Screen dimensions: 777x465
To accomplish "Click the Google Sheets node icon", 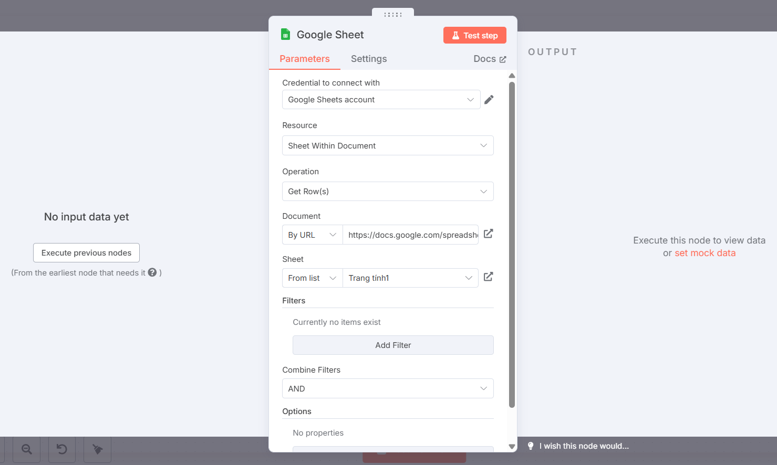I will tap(285, 35).
